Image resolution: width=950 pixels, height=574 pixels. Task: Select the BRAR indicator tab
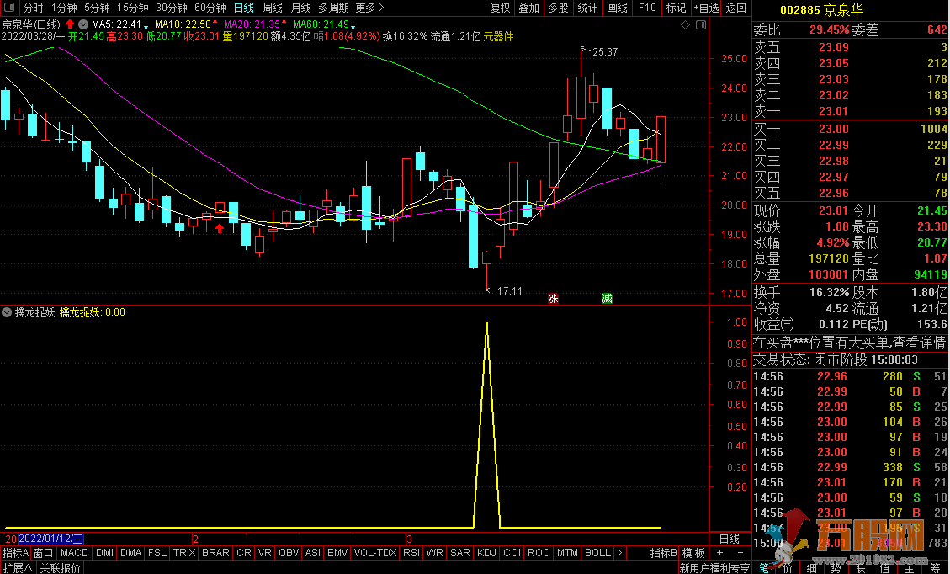215,553
